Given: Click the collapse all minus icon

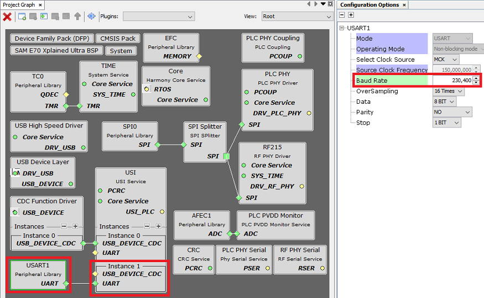Looking at the screenshot, I should coord(342,15).
